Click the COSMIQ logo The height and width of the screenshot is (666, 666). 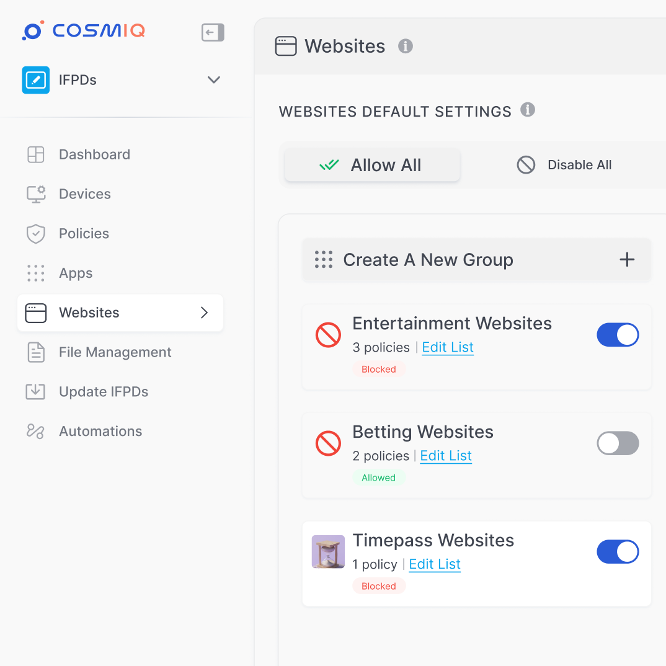(x=84, y=31)
